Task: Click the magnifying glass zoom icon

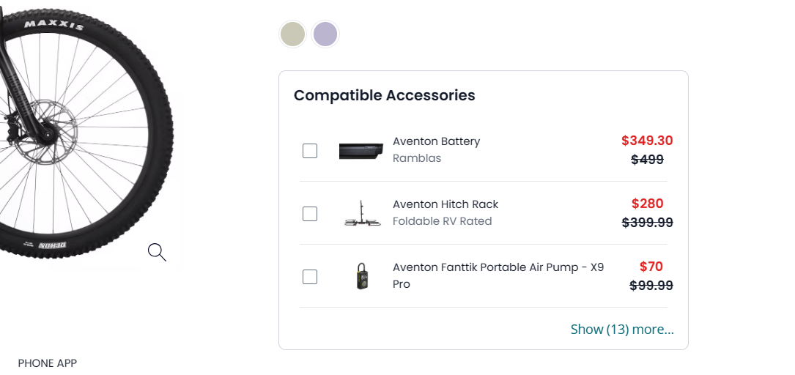Action: pyautogui.click(x=157, y=253)
